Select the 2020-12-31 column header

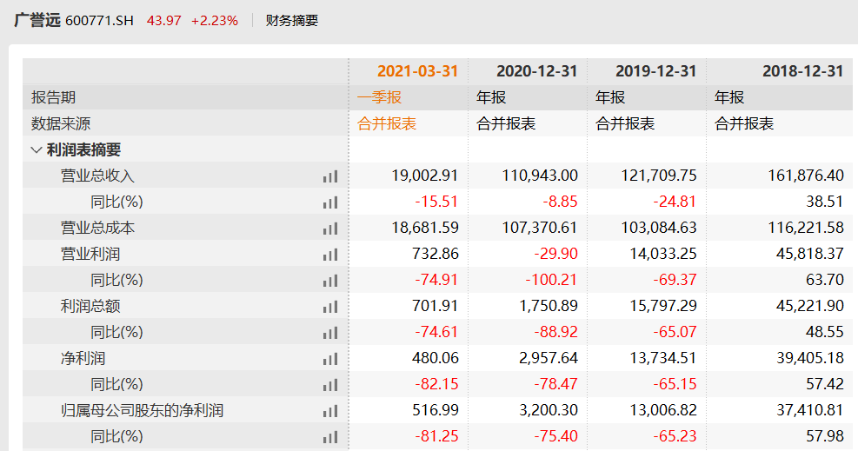tap(537, 71)
